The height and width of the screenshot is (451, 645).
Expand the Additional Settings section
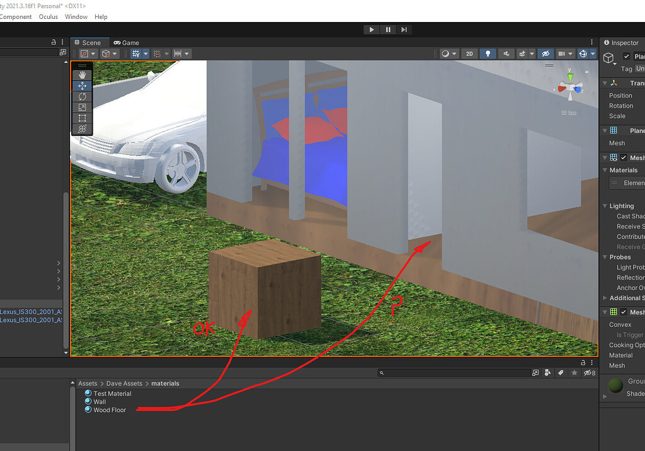[605, 297]
